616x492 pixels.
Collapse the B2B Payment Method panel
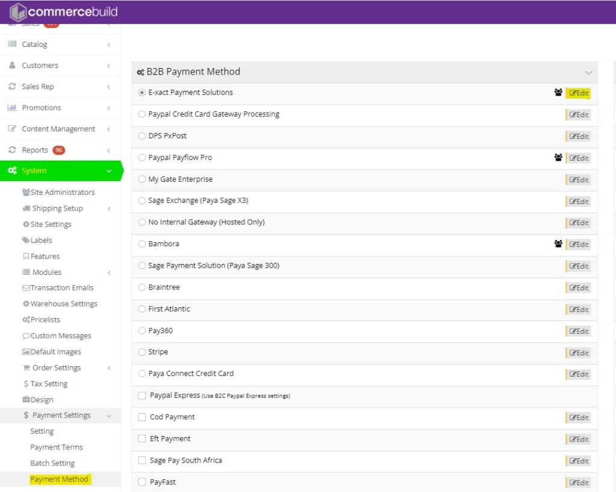(x=588, y=72)
